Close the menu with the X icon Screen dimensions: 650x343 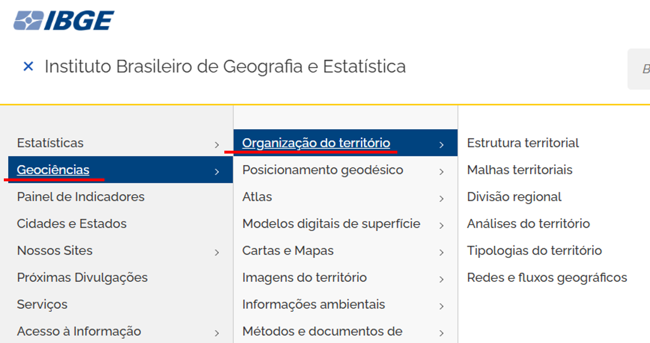28,66
